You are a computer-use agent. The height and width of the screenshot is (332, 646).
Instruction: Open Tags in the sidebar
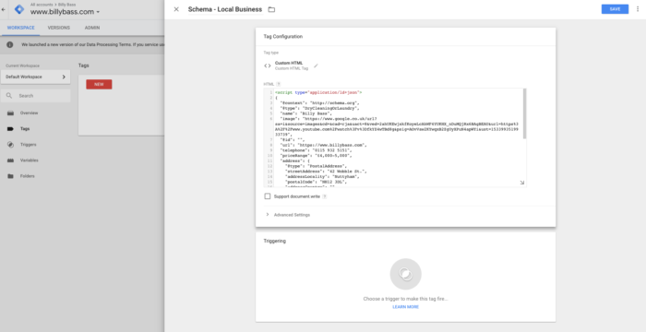pyautogui.click(x=25, y=128)
